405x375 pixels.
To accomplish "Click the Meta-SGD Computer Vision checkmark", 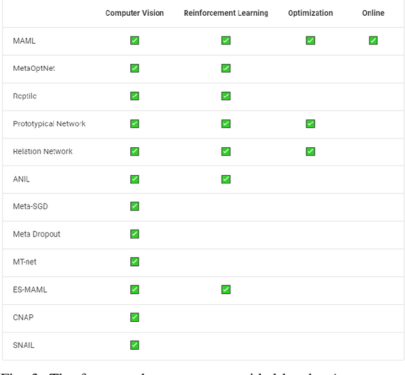I will pyautogui.click(x=135, y=206).
